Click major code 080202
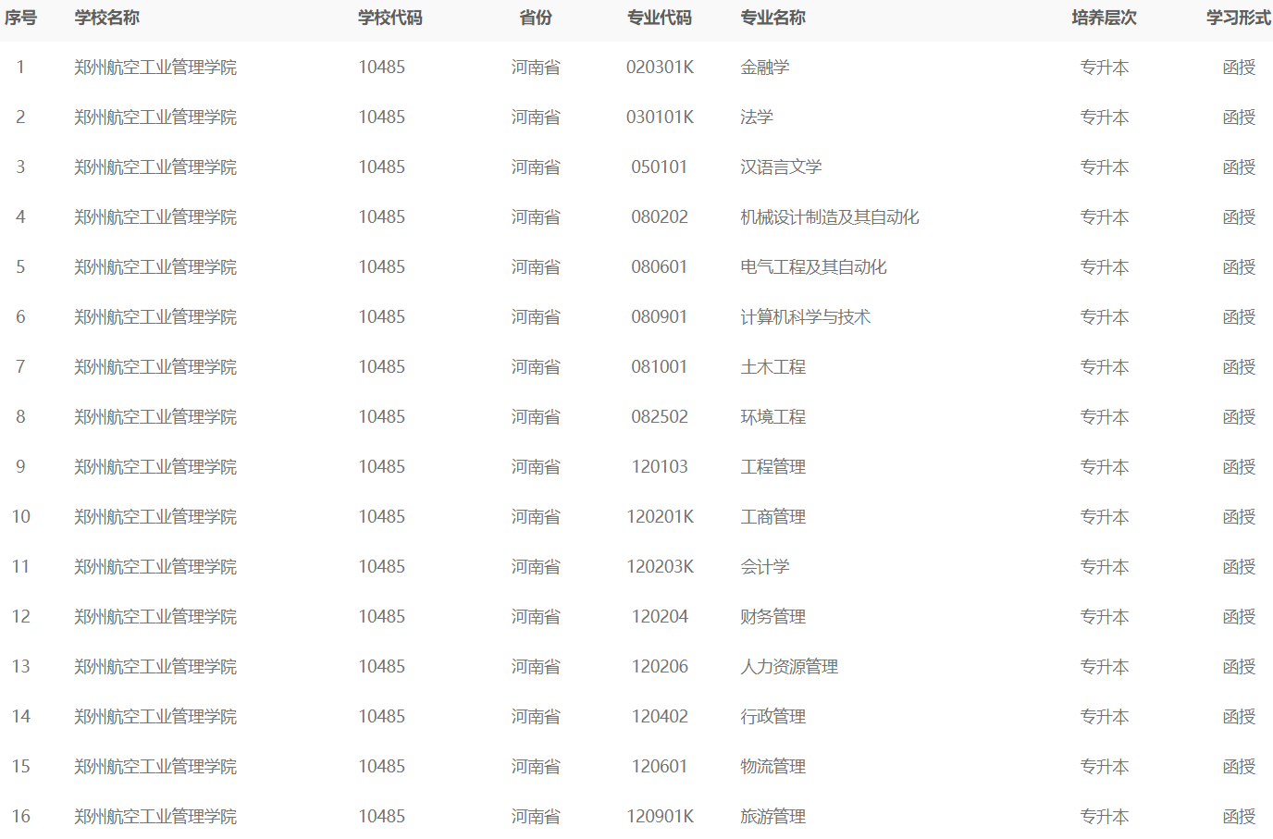 [660, 217]
